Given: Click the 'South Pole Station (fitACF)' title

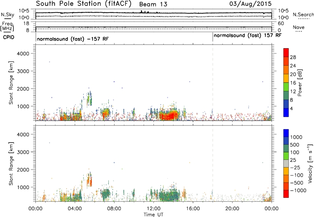Looking at the screenshot, I should tap(84, 4).
